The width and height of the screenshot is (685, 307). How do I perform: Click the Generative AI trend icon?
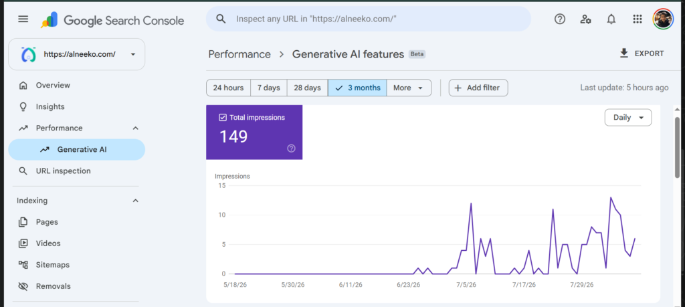[45, 149]
